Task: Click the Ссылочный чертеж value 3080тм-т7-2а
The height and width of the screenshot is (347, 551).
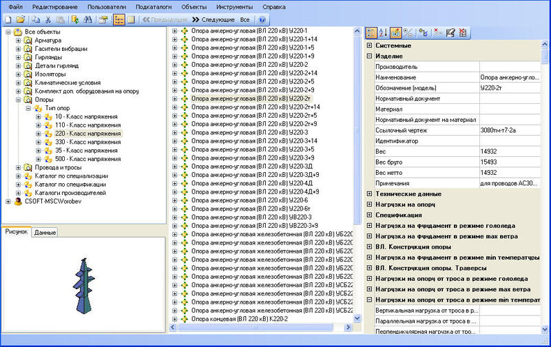Action: coord(510,130)
